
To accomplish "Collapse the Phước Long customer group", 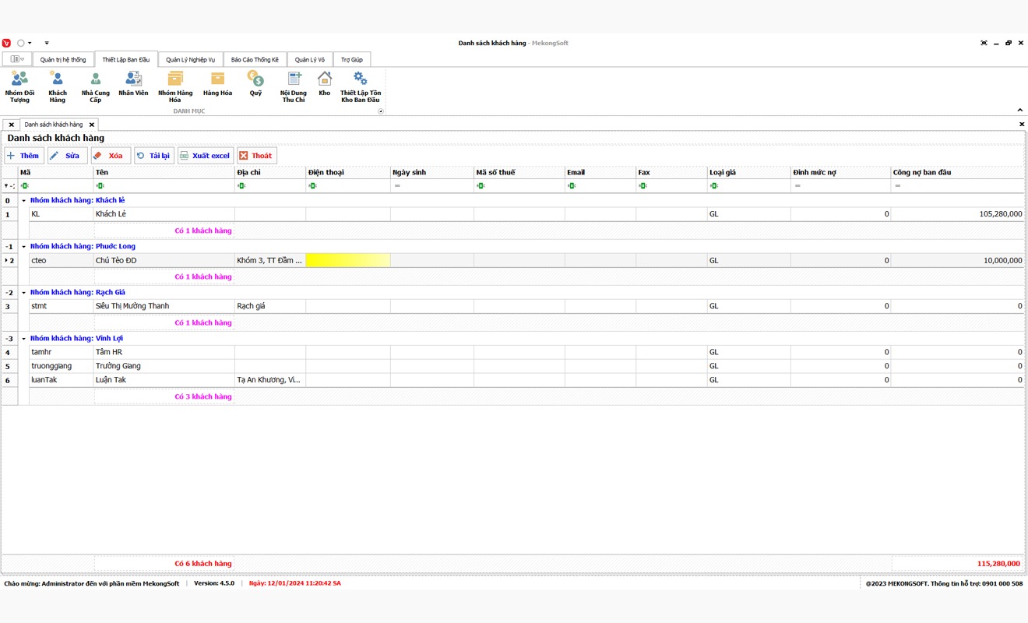I will [23, 247].
